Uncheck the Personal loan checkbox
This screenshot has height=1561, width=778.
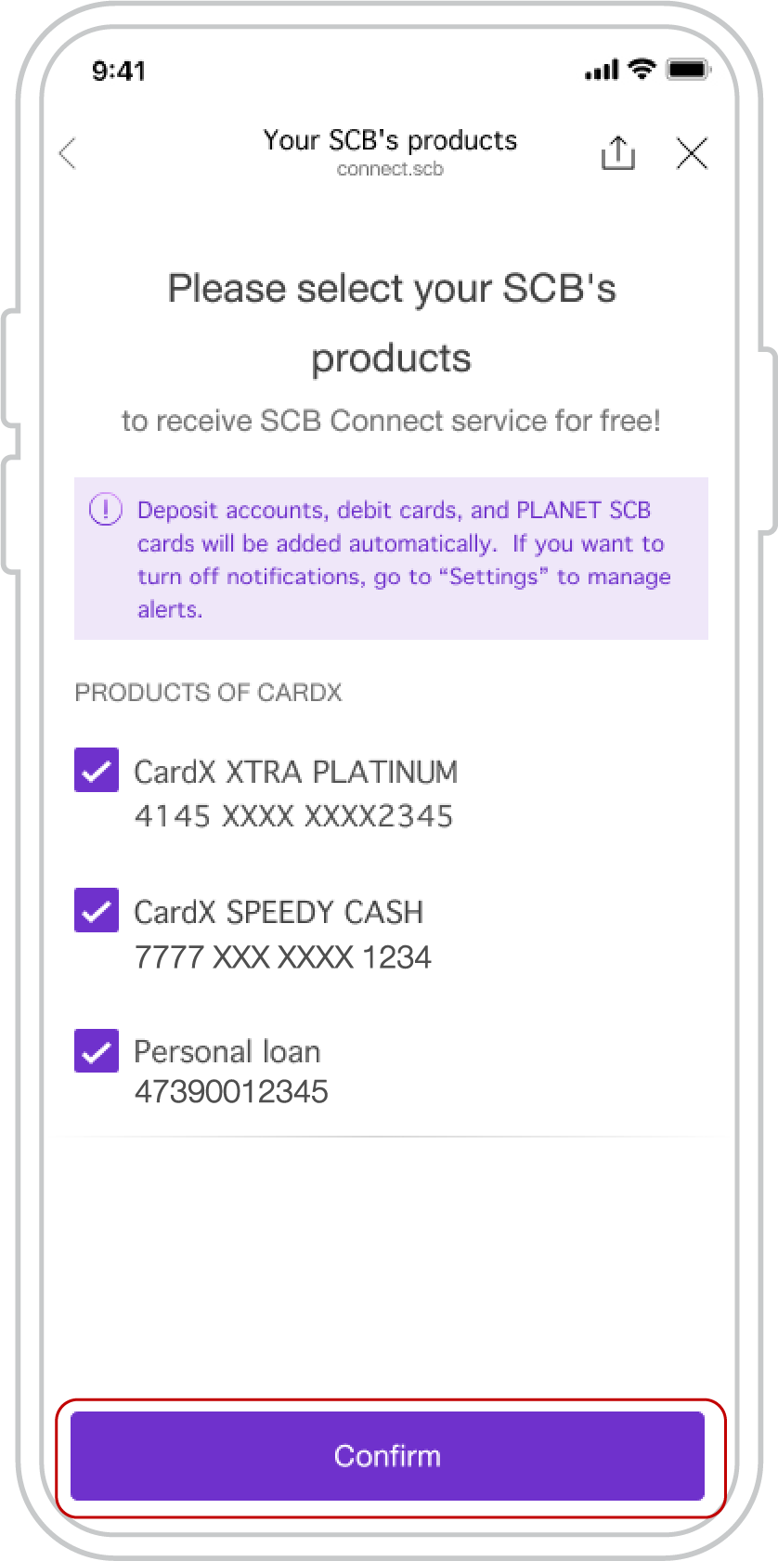(97, 1050)
